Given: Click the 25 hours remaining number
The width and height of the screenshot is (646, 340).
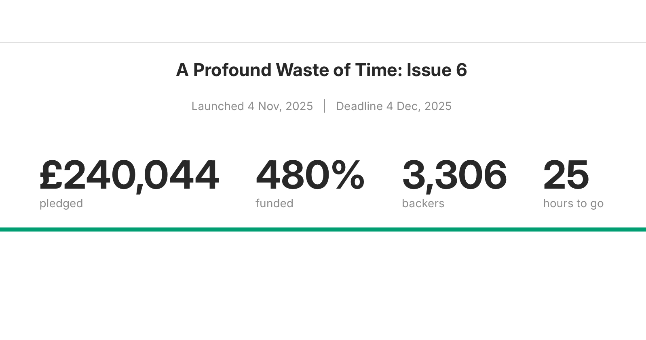Looking at the screenshot, I should click(566, 175).
